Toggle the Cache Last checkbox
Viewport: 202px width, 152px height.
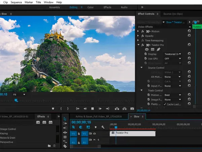point(165,104)
